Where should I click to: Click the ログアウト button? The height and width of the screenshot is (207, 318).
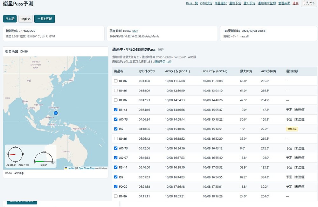tap(309, 3)
